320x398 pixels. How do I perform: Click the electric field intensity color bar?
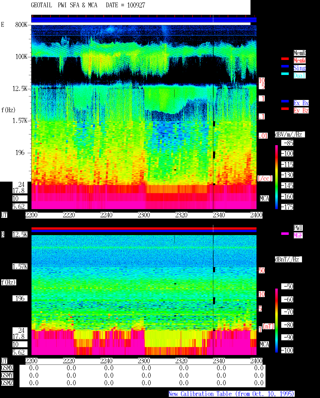coord(276,177)
